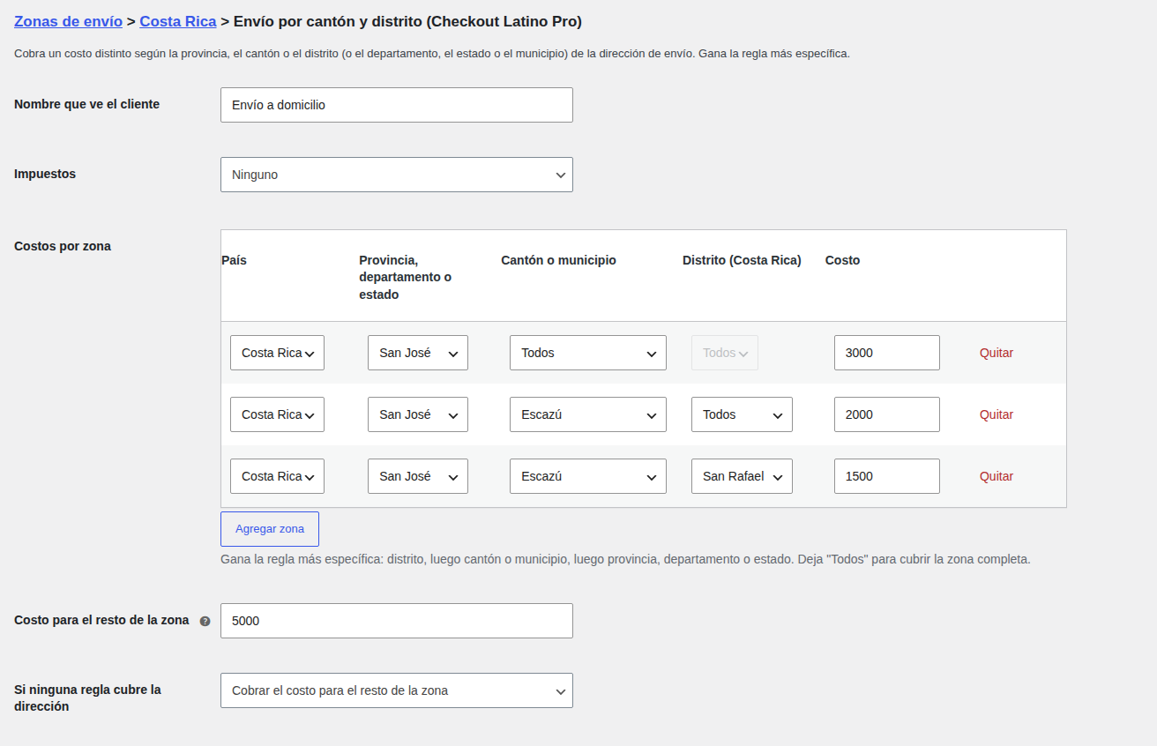
Task: Click the cost field containing 3000
Action: point(887,353)
